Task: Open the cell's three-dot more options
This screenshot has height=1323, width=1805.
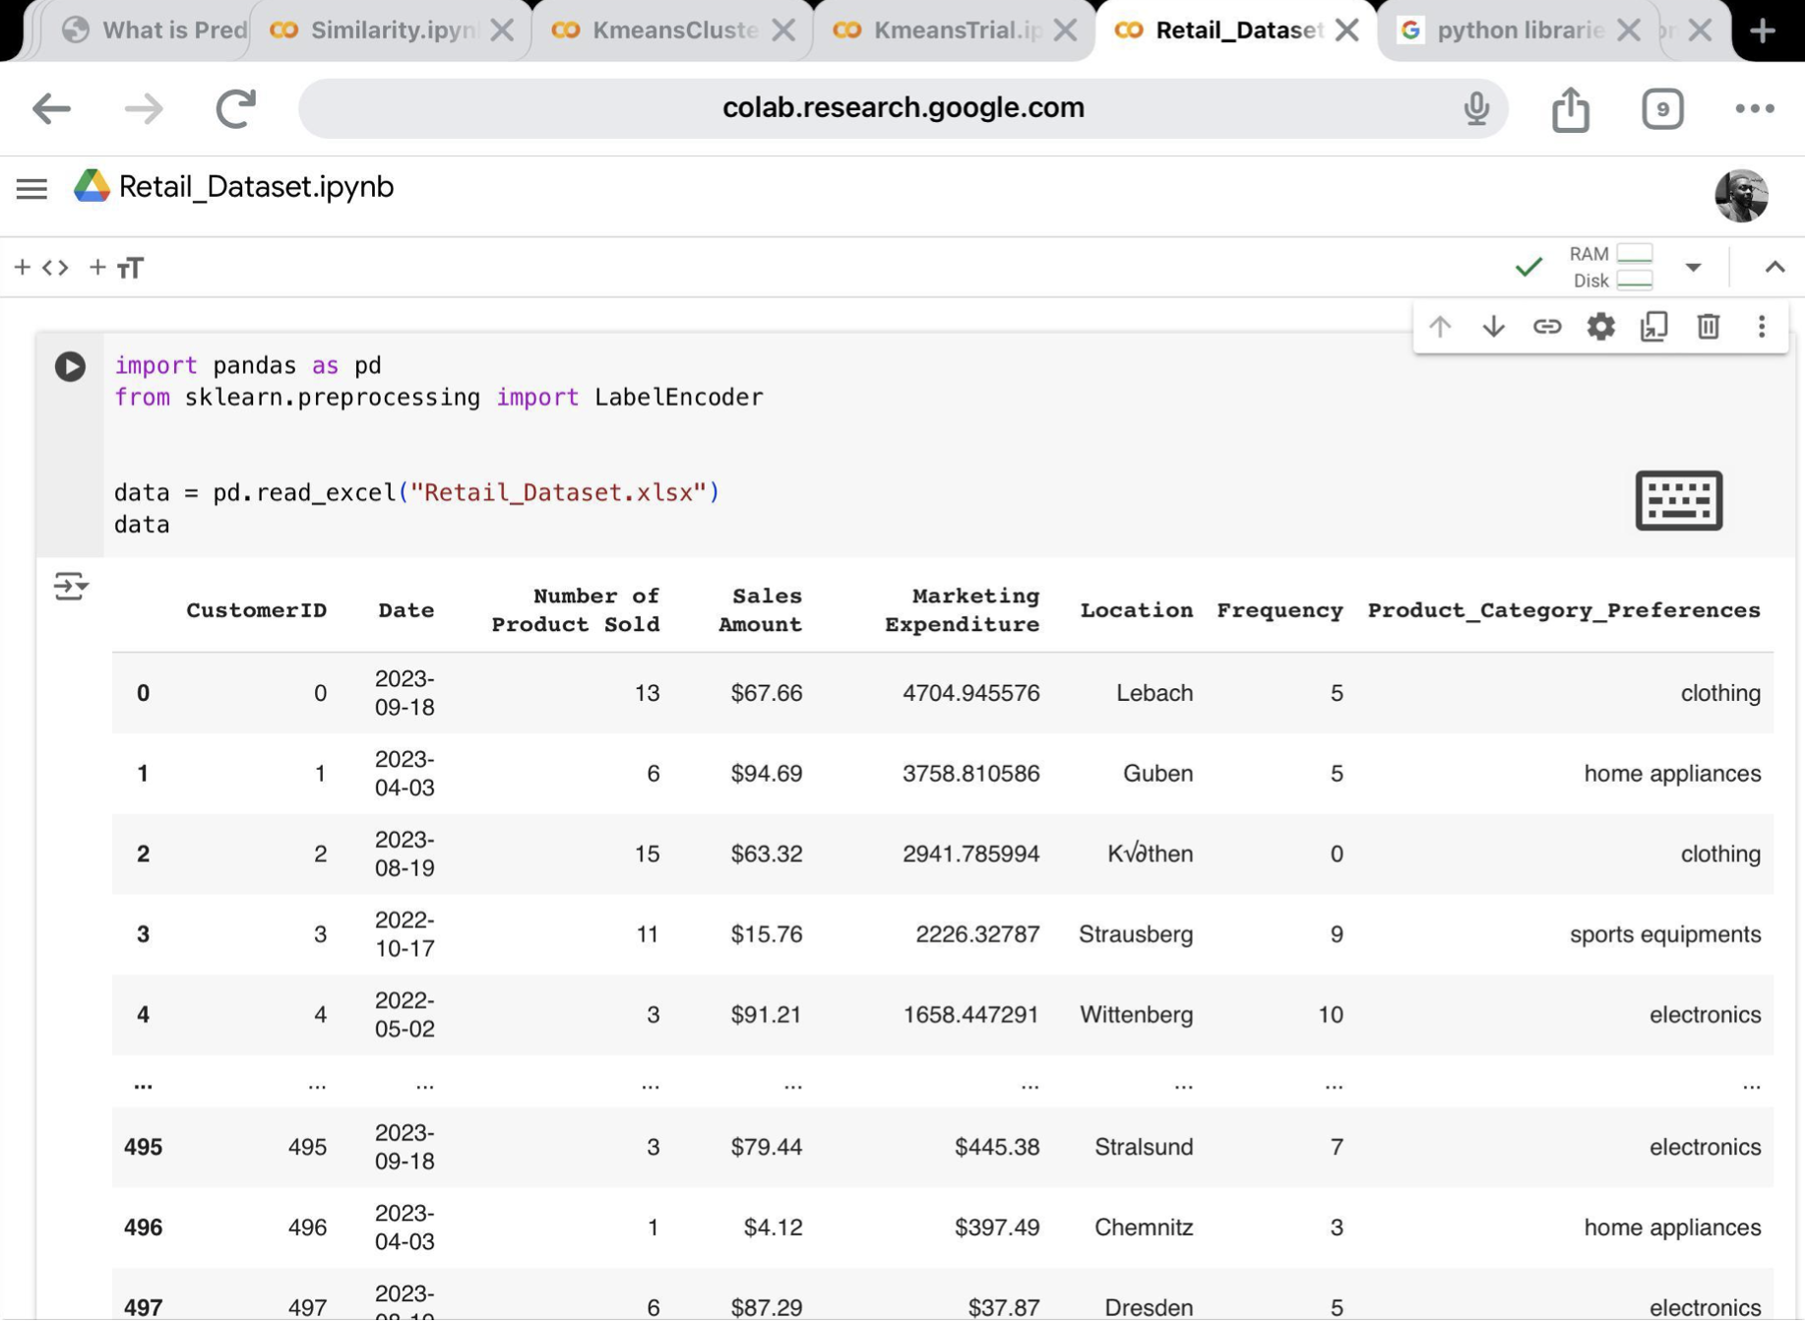Action: (1762, 327)
